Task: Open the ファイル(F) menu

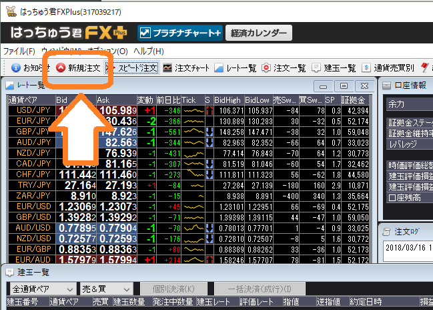Action: coord(19,51)
